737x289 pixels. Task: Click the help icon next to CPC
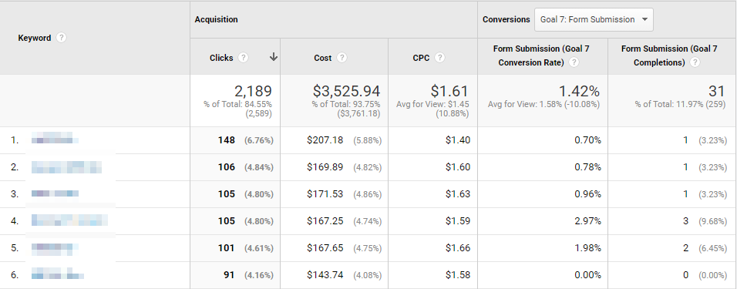[x=439, y=58]
